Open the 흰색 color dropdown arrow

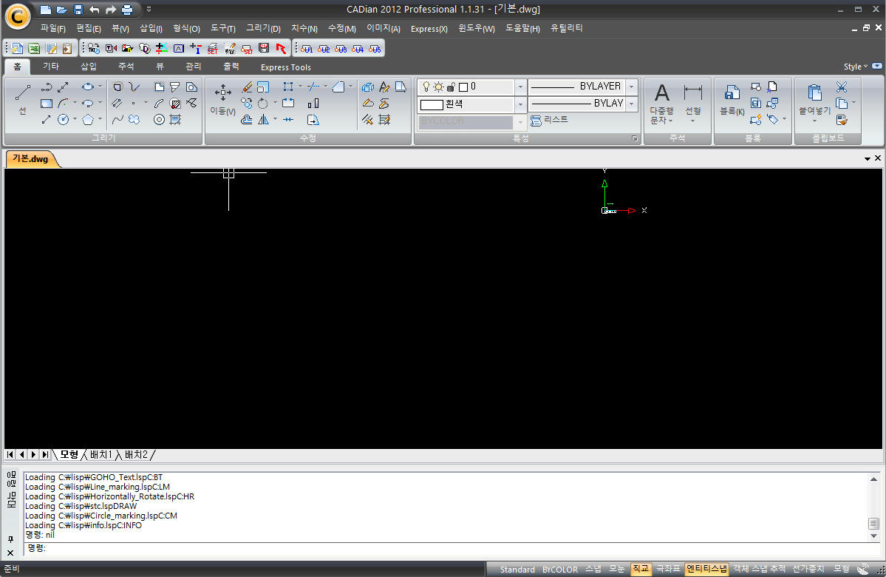point(519,104)
